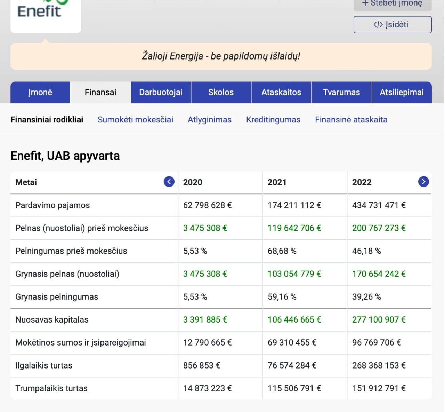Image resolution: width=445 pixels, height=412 pixels.
Task: Open the Atsiliepimai tab
Action: (402, 93)
